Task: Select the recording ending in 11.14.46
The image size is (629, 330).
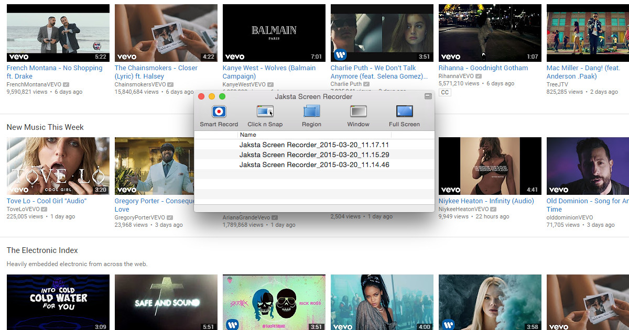Action: tap(314, 164)
